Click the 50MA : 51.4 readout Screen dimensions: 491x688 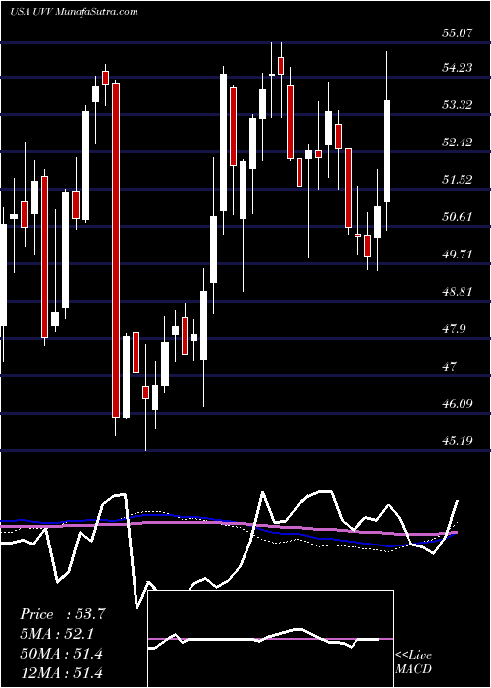point(61,654)
